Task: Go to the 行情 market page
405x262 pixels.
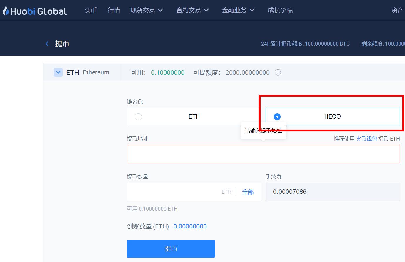Action: click(x=114, y=10)
